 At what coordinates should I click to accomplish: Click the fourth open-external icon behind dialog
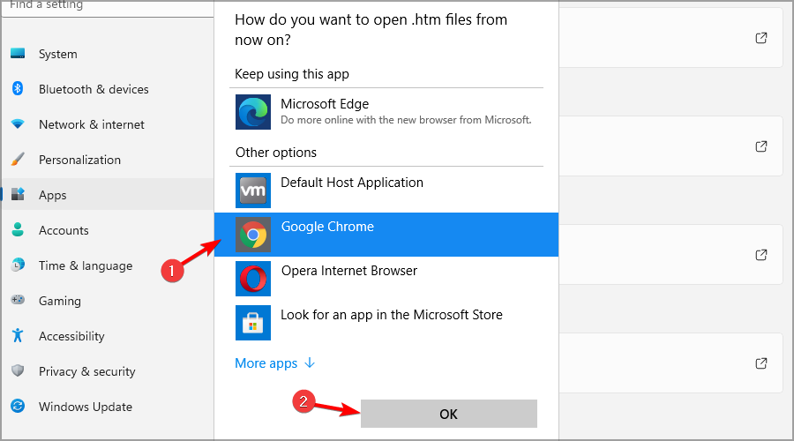tap(761, 363)
